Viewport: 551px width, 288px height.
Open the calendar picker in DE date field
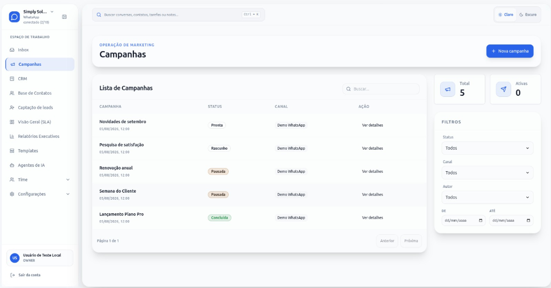coord(481,221)
